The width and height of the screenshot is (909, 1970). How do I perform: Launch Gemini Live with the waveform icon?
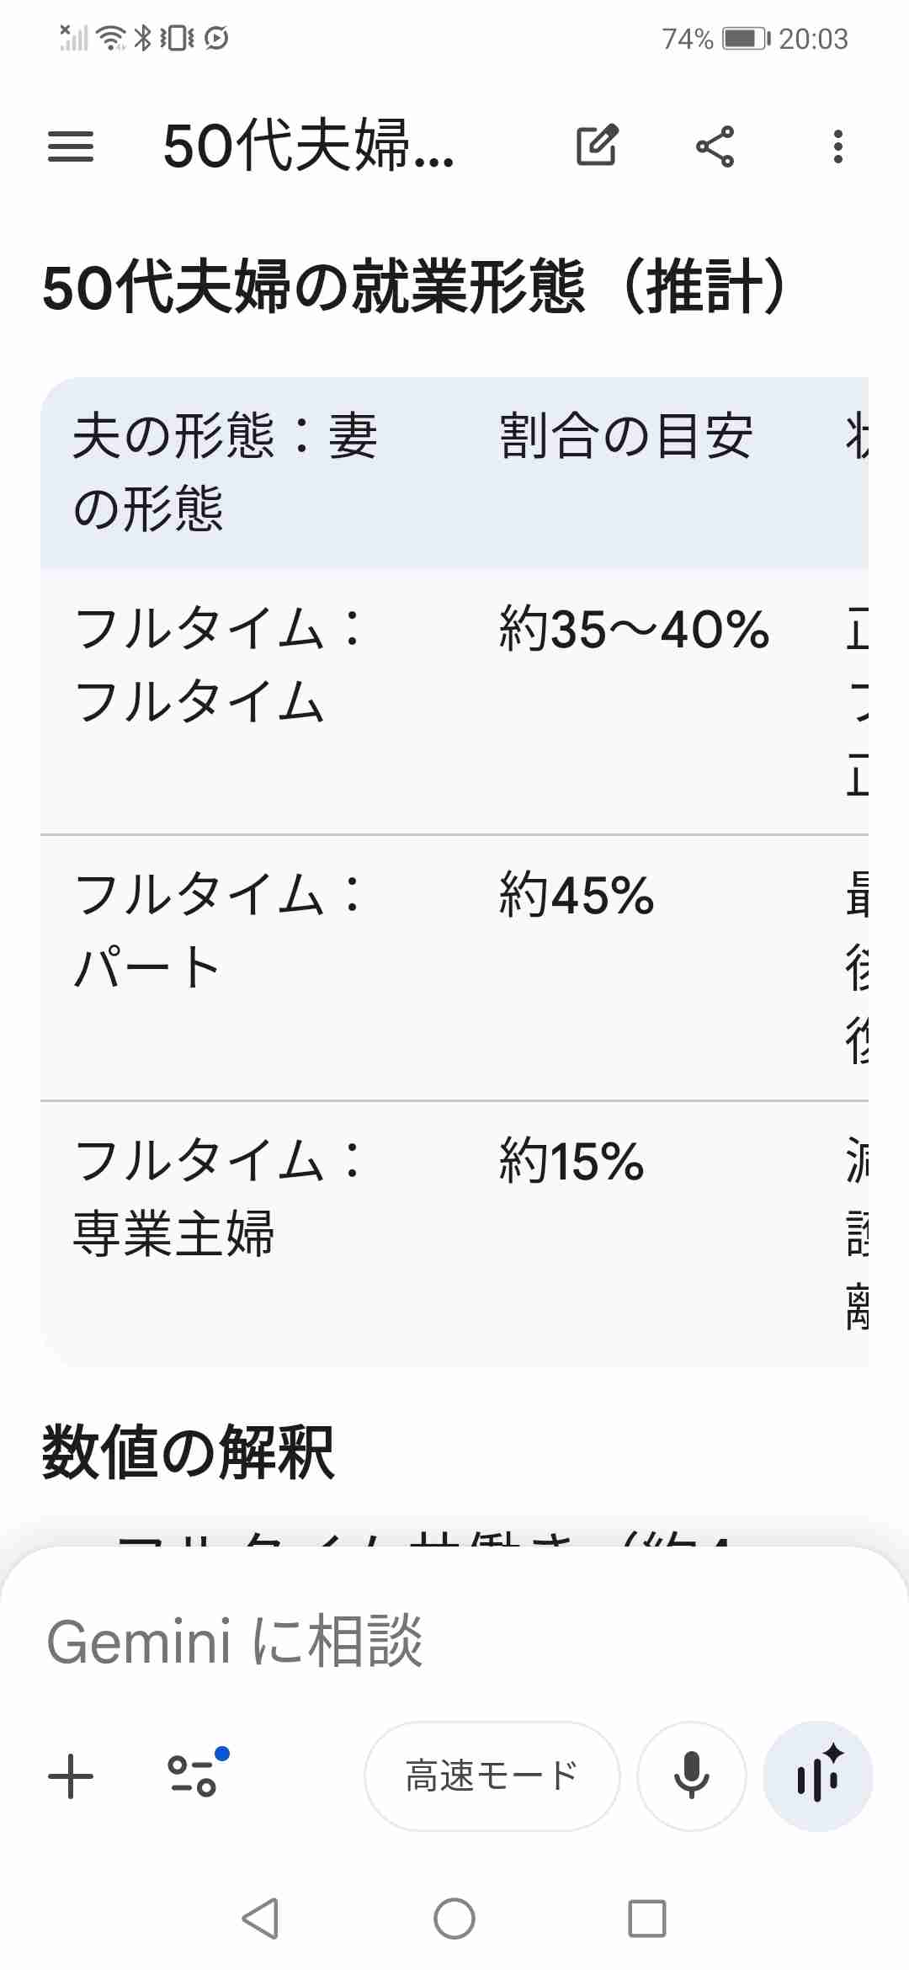click(817, 1773)
